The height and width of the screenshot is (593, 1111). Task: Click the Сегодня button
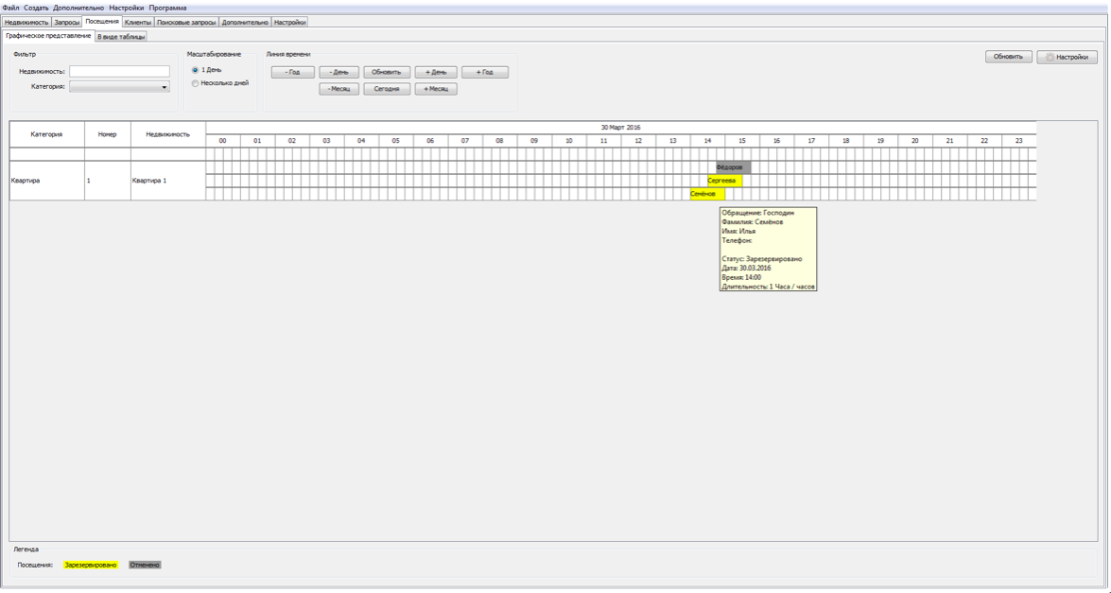coord(387,89)
